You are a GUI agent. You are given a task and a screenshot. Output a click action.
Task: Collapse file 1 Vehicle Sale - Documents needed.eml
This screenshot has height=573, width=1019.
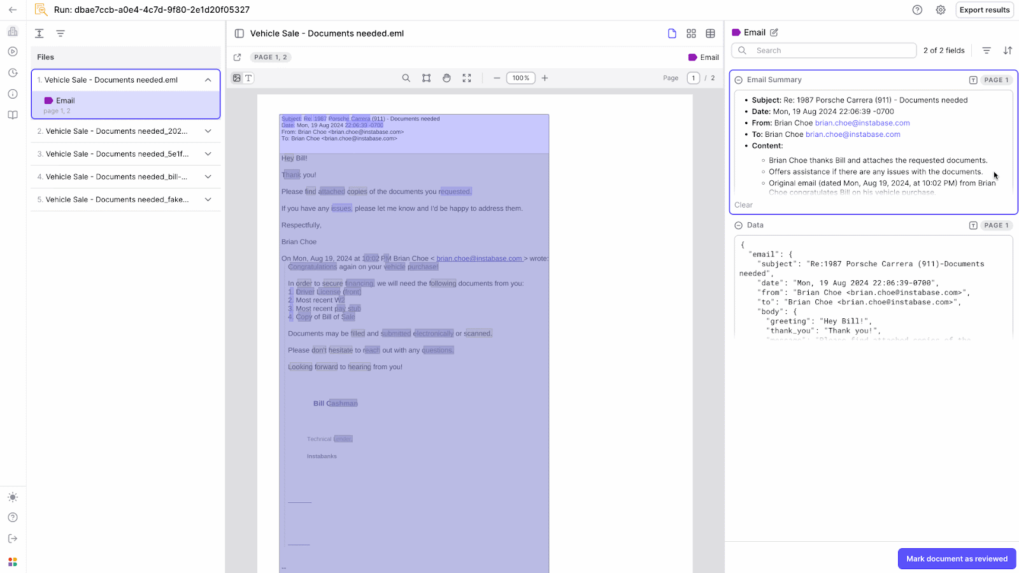click(208, 80)
